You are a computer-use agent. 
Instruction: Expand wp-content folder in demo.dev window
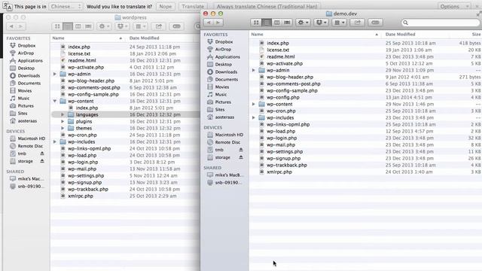click(x=254, y=104)
